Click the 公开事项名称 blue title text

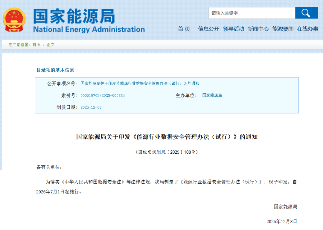pyautogui.click(x=140, y=83)
